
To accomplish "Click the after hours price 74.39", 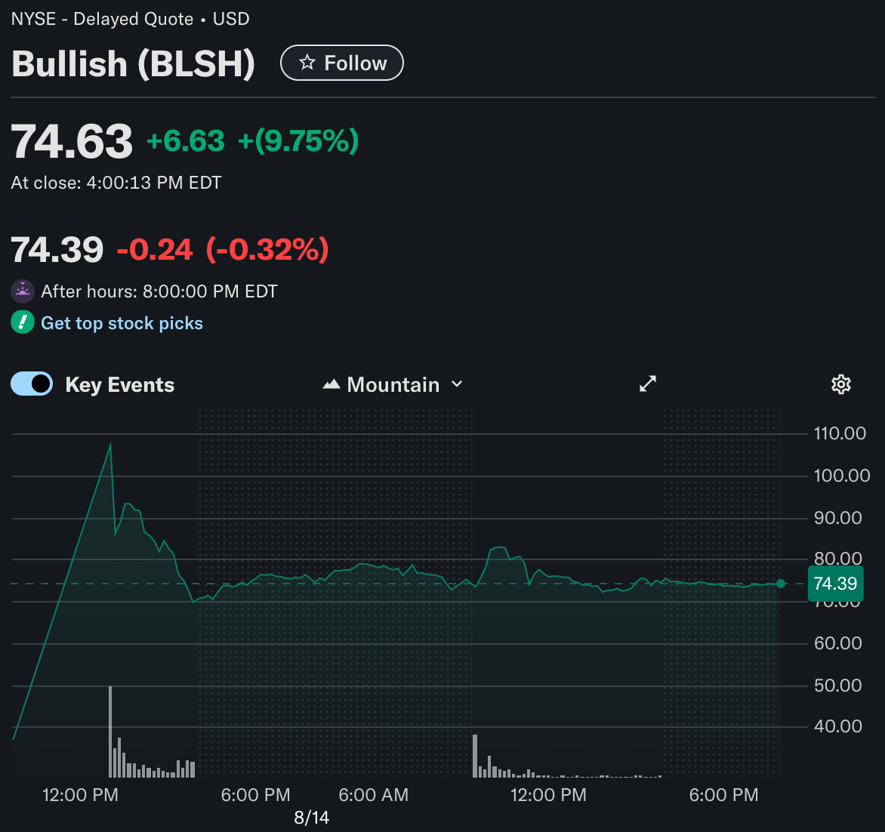I will coord(57,249).
